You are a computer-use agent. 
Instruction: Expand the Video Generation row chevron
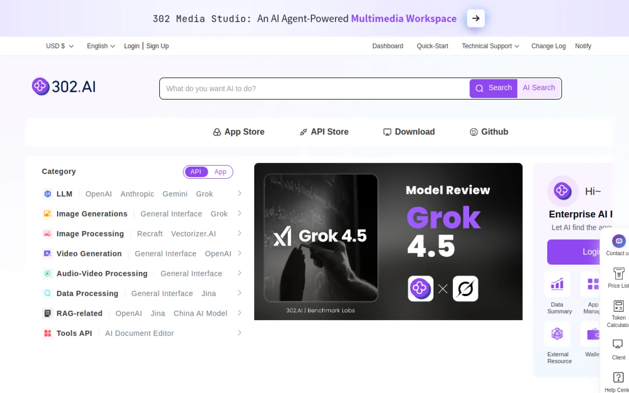coord(239,253)
